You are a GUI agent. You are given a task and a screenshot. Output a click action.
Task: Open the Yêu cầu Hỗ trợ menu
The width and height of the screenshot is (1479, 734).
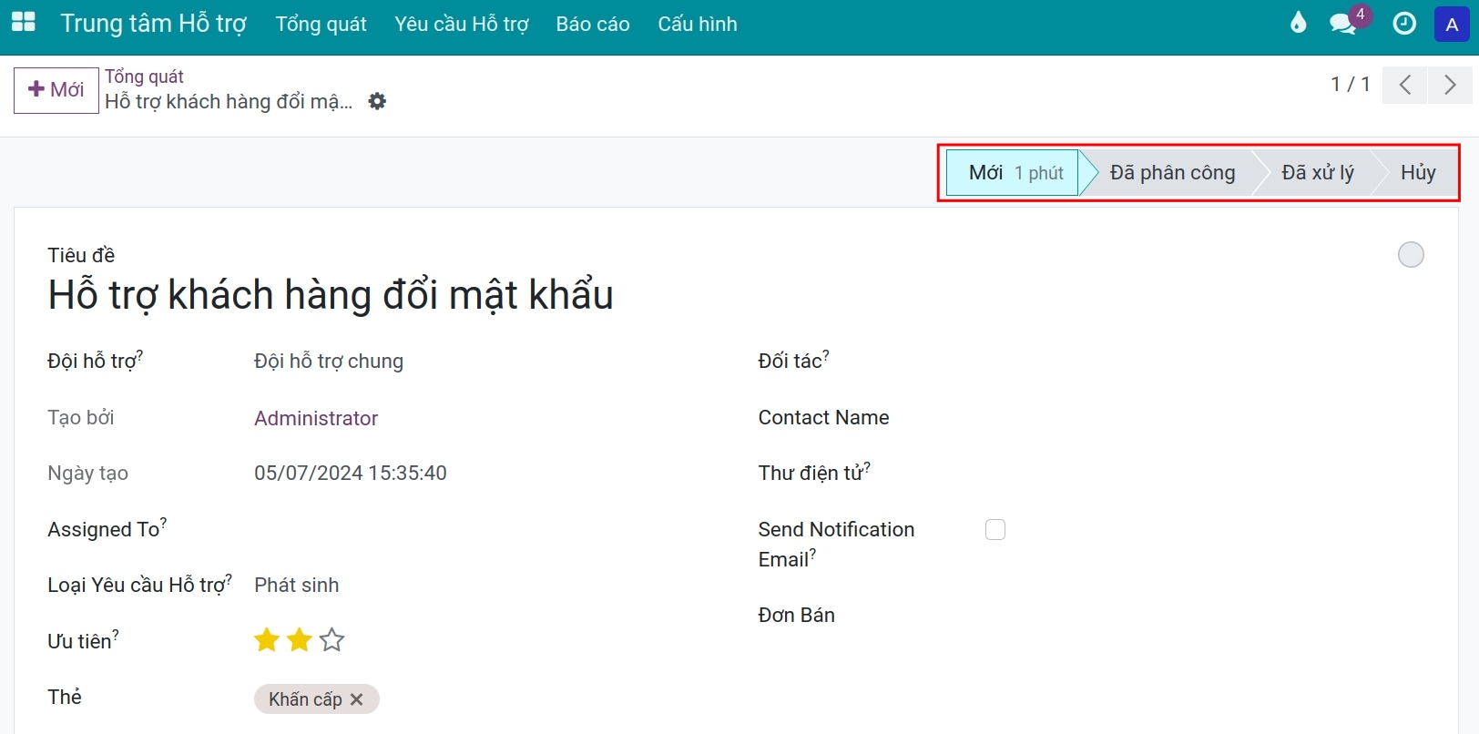462,25
